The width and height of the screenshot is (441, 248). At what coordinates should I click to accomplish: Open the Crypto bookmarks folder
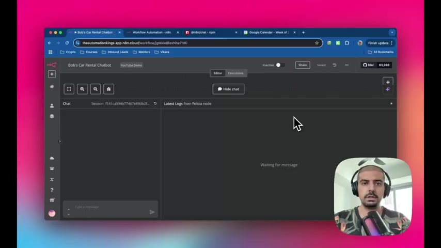(x=68, y=52)
